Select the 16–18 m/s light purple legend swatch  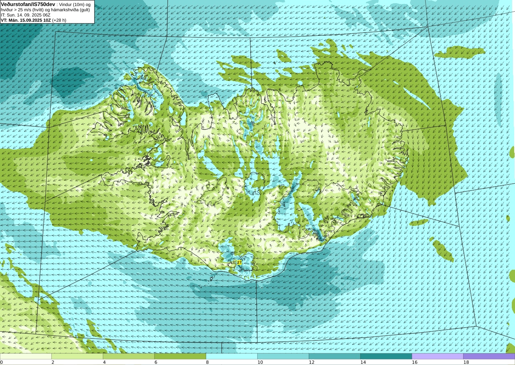coord(438,356)
